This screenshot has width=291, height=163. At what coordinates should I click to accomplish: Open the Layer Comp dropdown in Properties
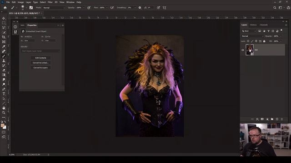(x=40, y=51)
